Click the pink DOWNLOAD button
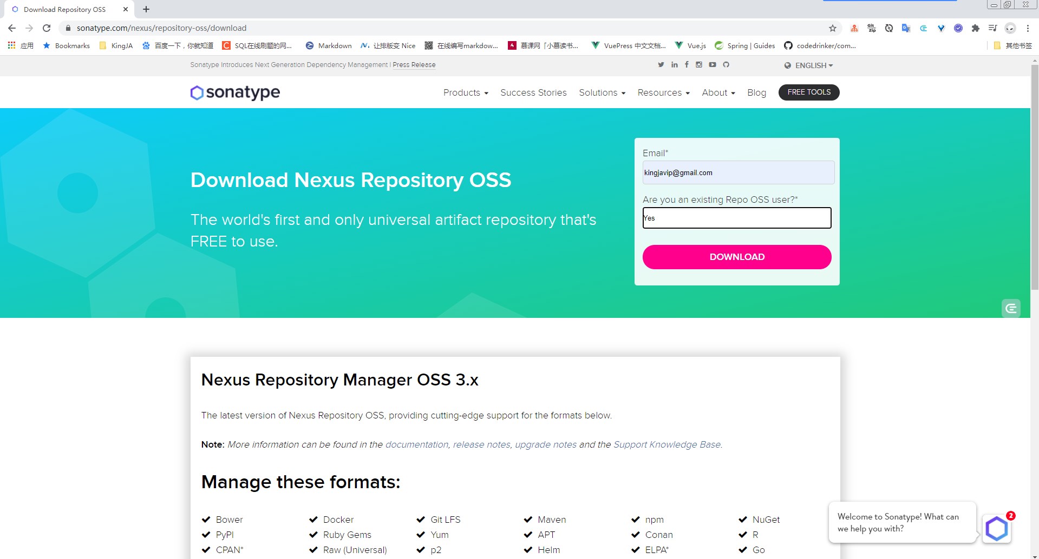The height and width of the screenshot is (559, 1039). (737, 257)
